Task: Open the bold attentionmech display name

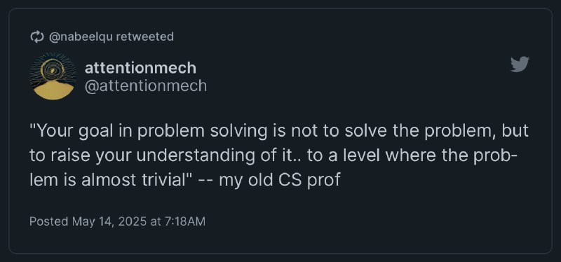Action: click(140, 68)
